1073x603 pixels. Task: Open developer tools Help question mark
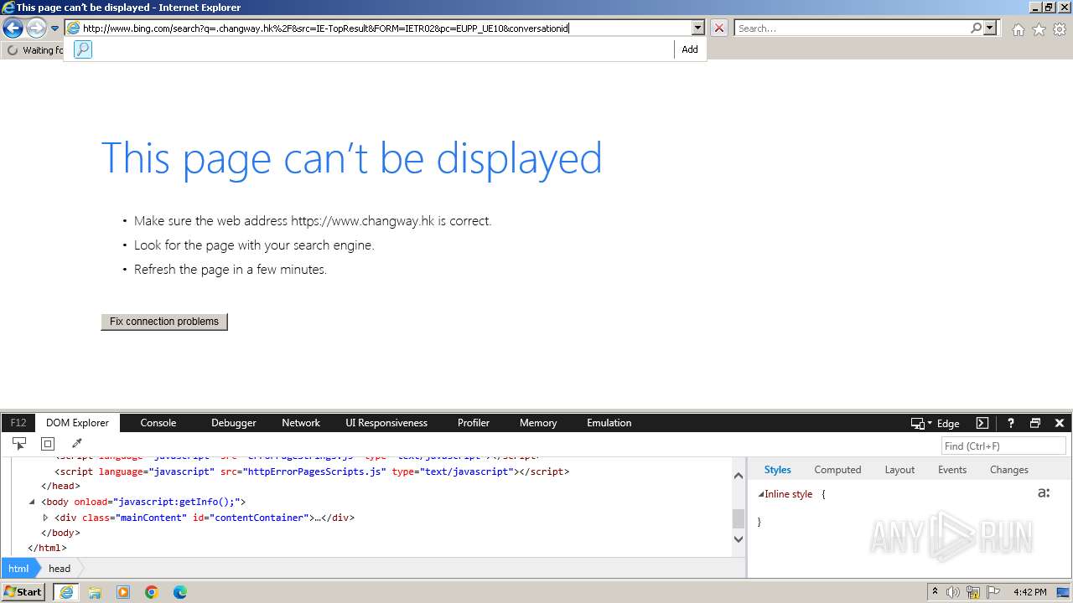point(1011,423)
